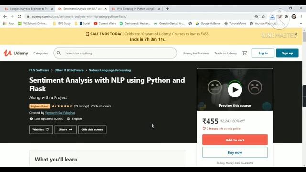Go to Other IT & Software breadcrumb
The height and width of the screenshot is (172, 306).
(x=69, y=70)
